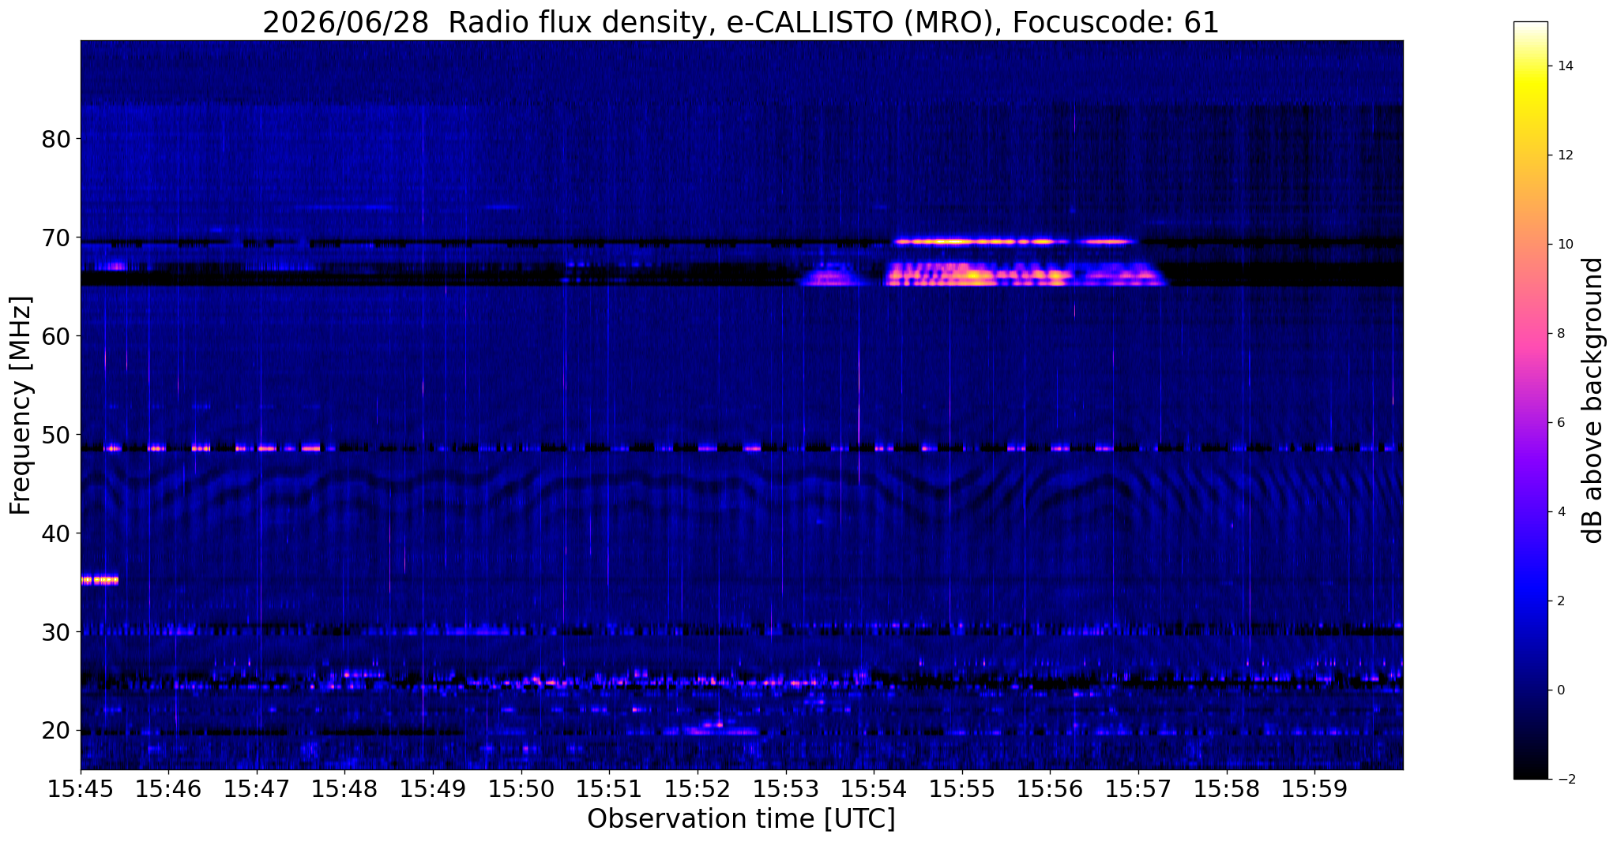Click the 15:50 time axis label
The width and height of the screenshot is (1617, 842).
tap(521, 790)
